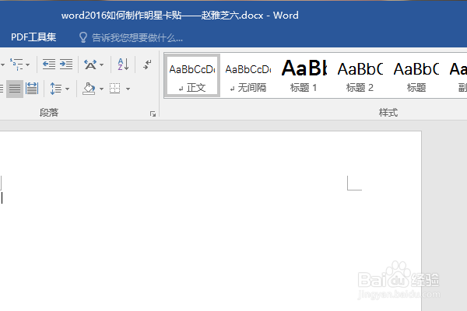Choose the 标题 2 heading style
Viewport: 467px width, 311px height.
click(360, 76)
